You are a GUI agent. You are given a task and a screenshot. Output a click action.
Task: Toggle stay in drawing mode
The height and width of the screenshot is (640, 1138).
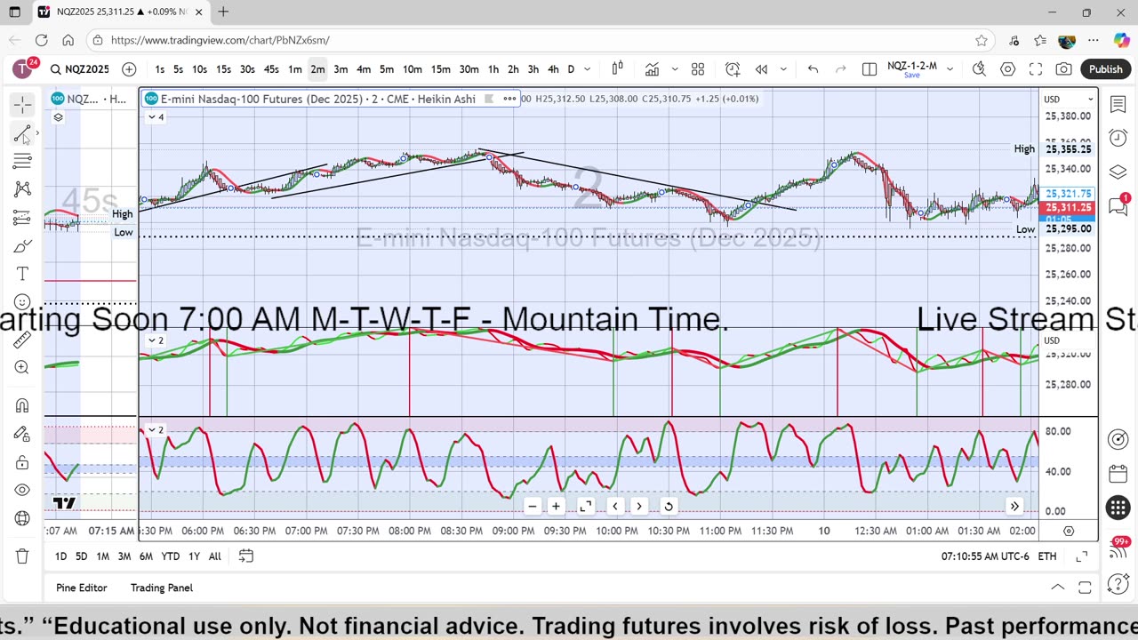pos(22,434)
